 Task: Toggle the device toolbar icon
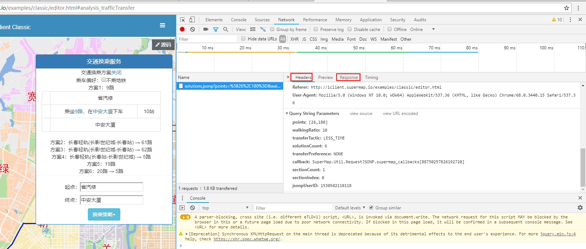pos(192,20)
